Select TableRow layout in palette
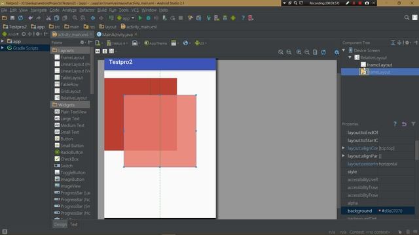 [67, 84]
